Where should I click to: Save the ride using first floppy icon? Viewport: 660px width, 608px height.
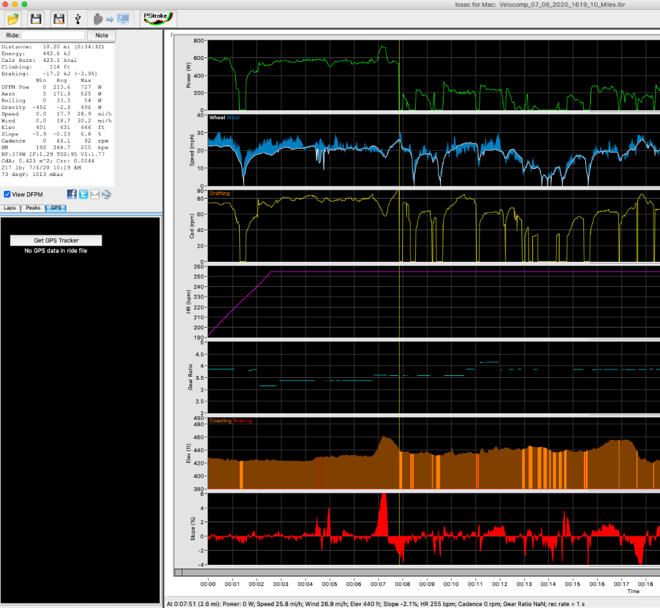(x=36, y=19)
